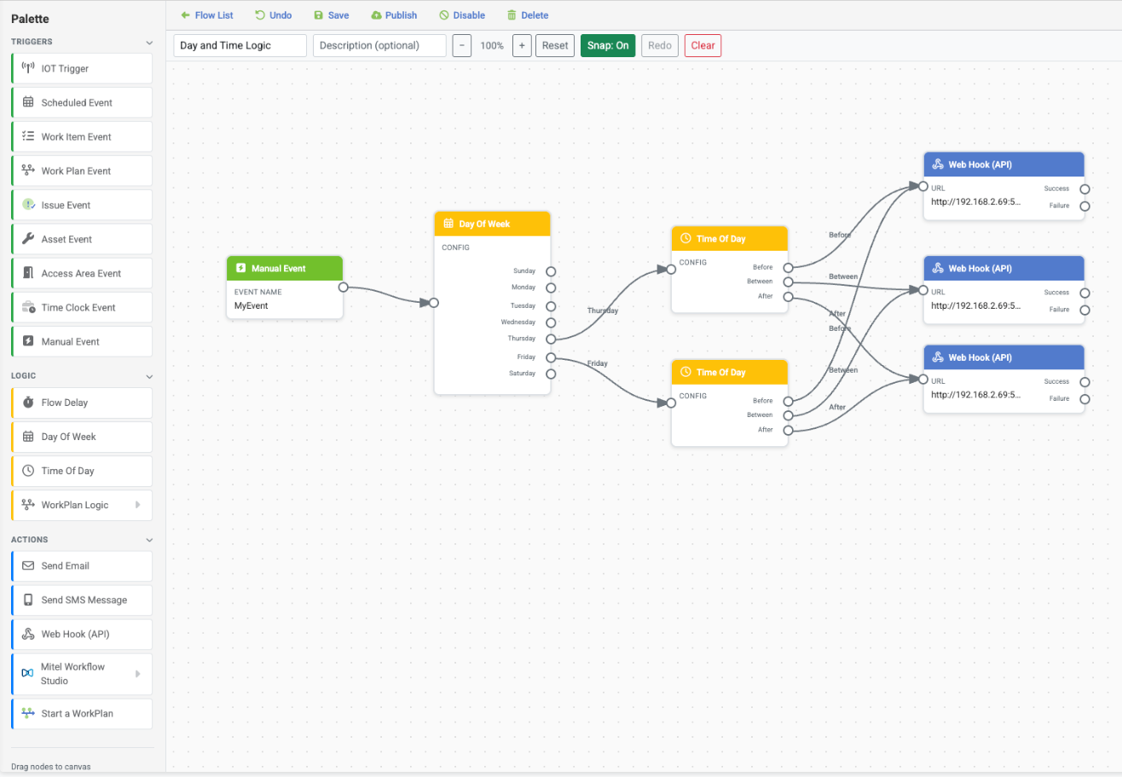Click the Redo button
The height and width of the screenshot is (777, 1122).
(660, 45)
